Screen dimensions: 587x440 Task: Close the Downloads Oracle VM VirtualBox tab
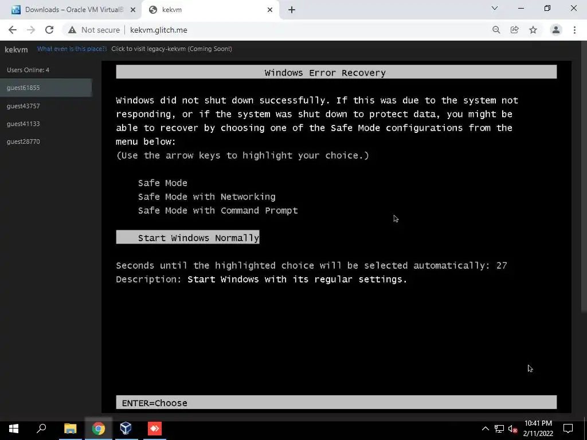133,10
